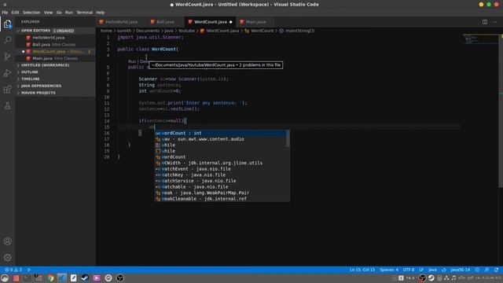Click Steam icon in system tray
Viewport: 503px width, 283px height.
(x=431, y=277)
